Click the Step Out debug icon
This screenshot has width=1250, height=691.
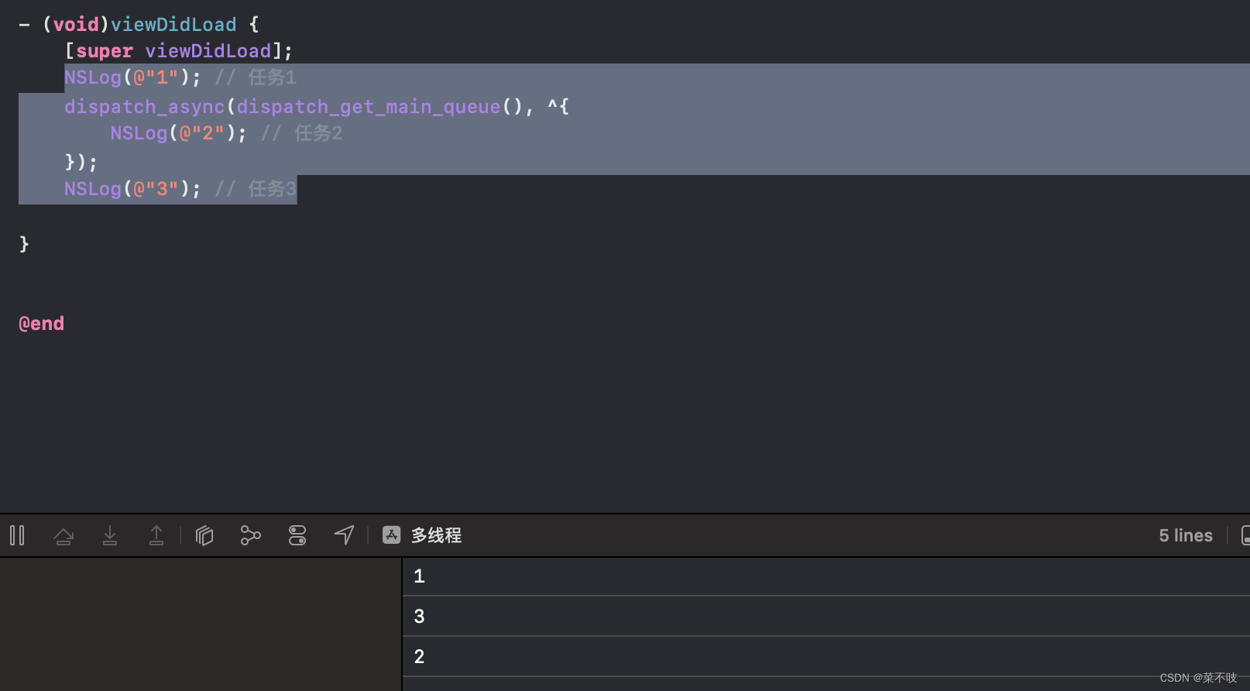pyautogui.click(x=156, y=535)
